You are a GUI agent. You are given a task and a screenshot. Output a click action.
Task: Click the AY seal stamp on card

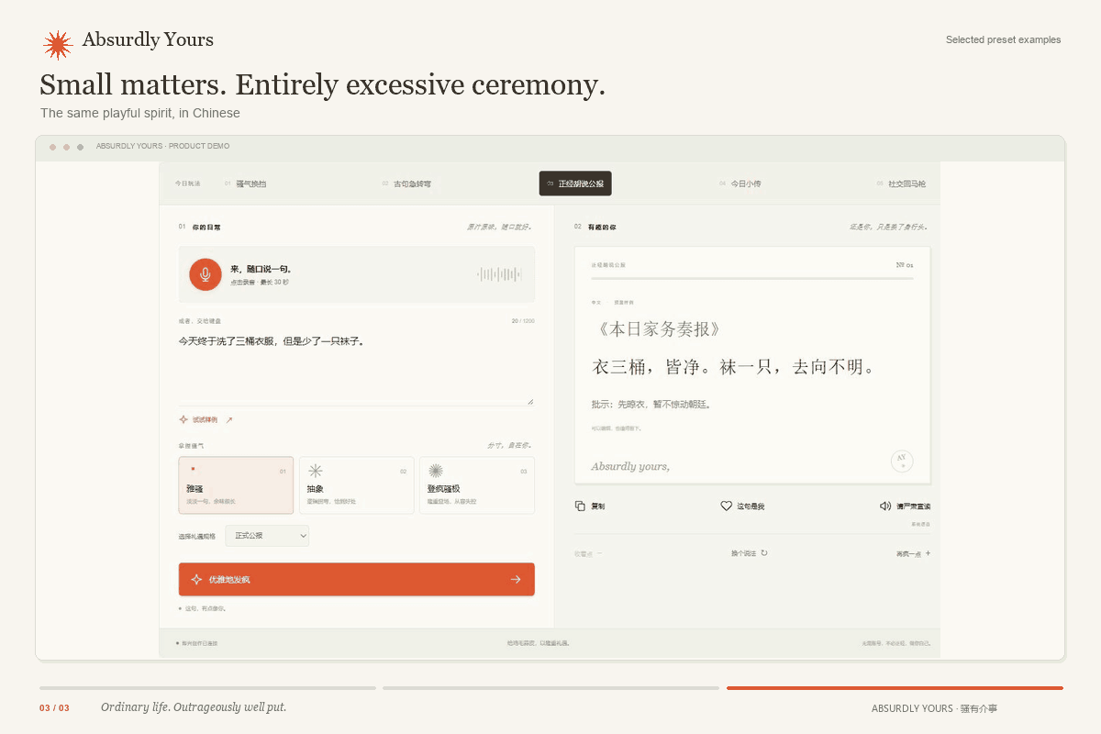(x=902, y=461)
